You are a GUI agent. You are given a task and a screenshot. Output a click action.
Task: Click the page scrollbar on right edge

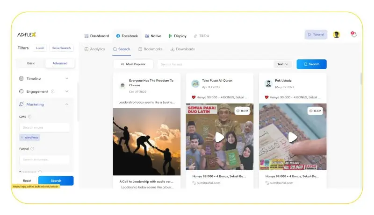[361, 78]
